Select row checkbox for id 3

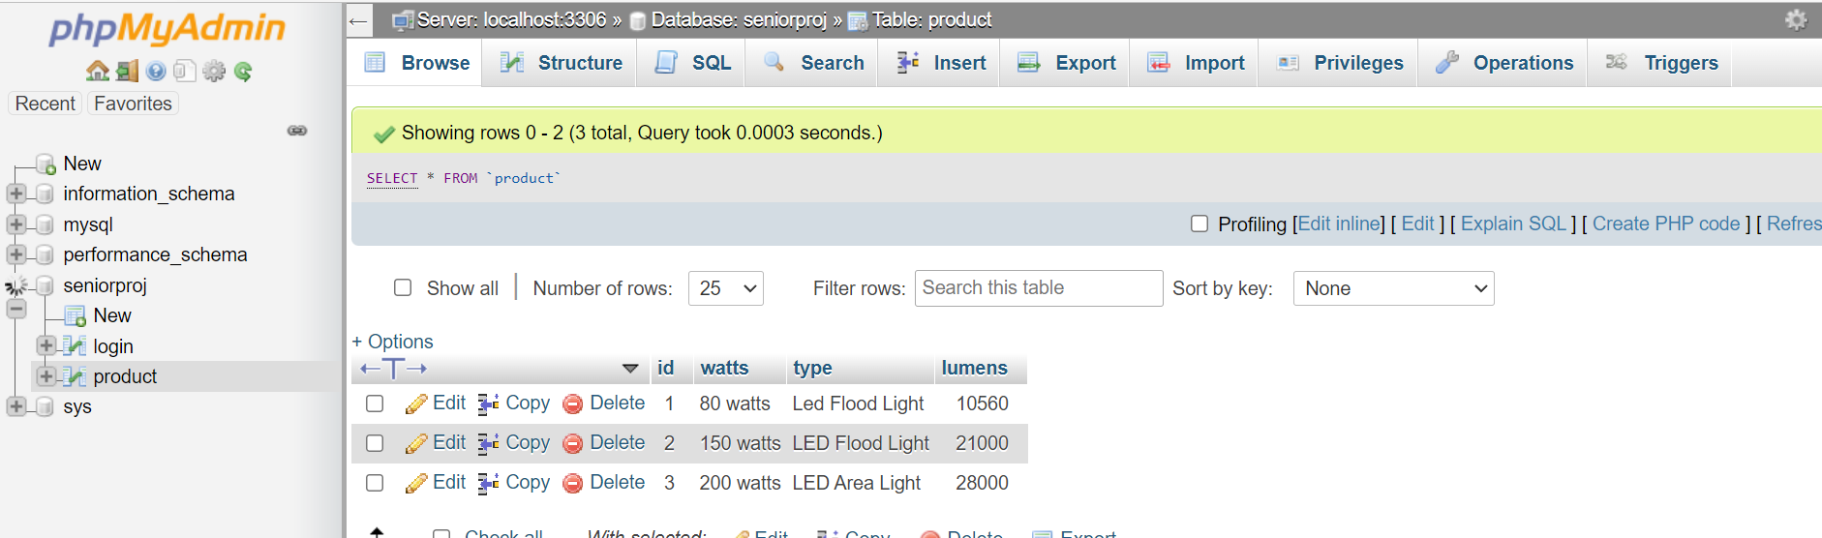point(375,483)
